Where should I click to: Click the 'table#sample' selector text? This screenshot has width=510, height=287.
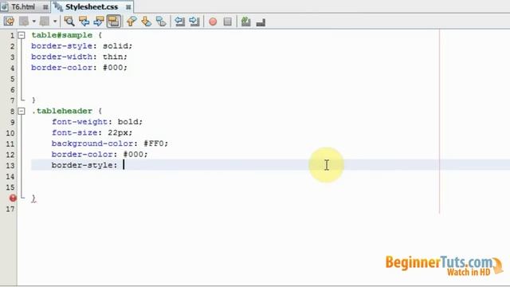tap(62, 35)
